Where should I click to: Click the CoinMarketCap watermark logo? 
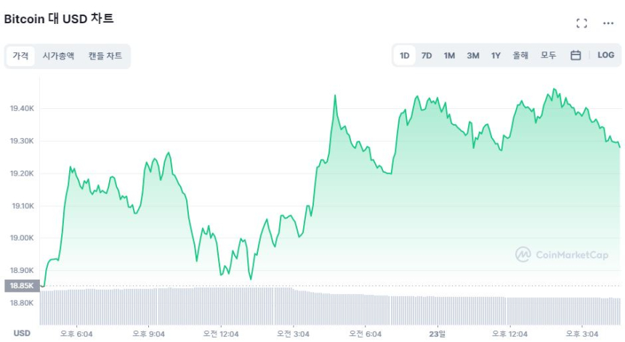(x=562, y=254)
